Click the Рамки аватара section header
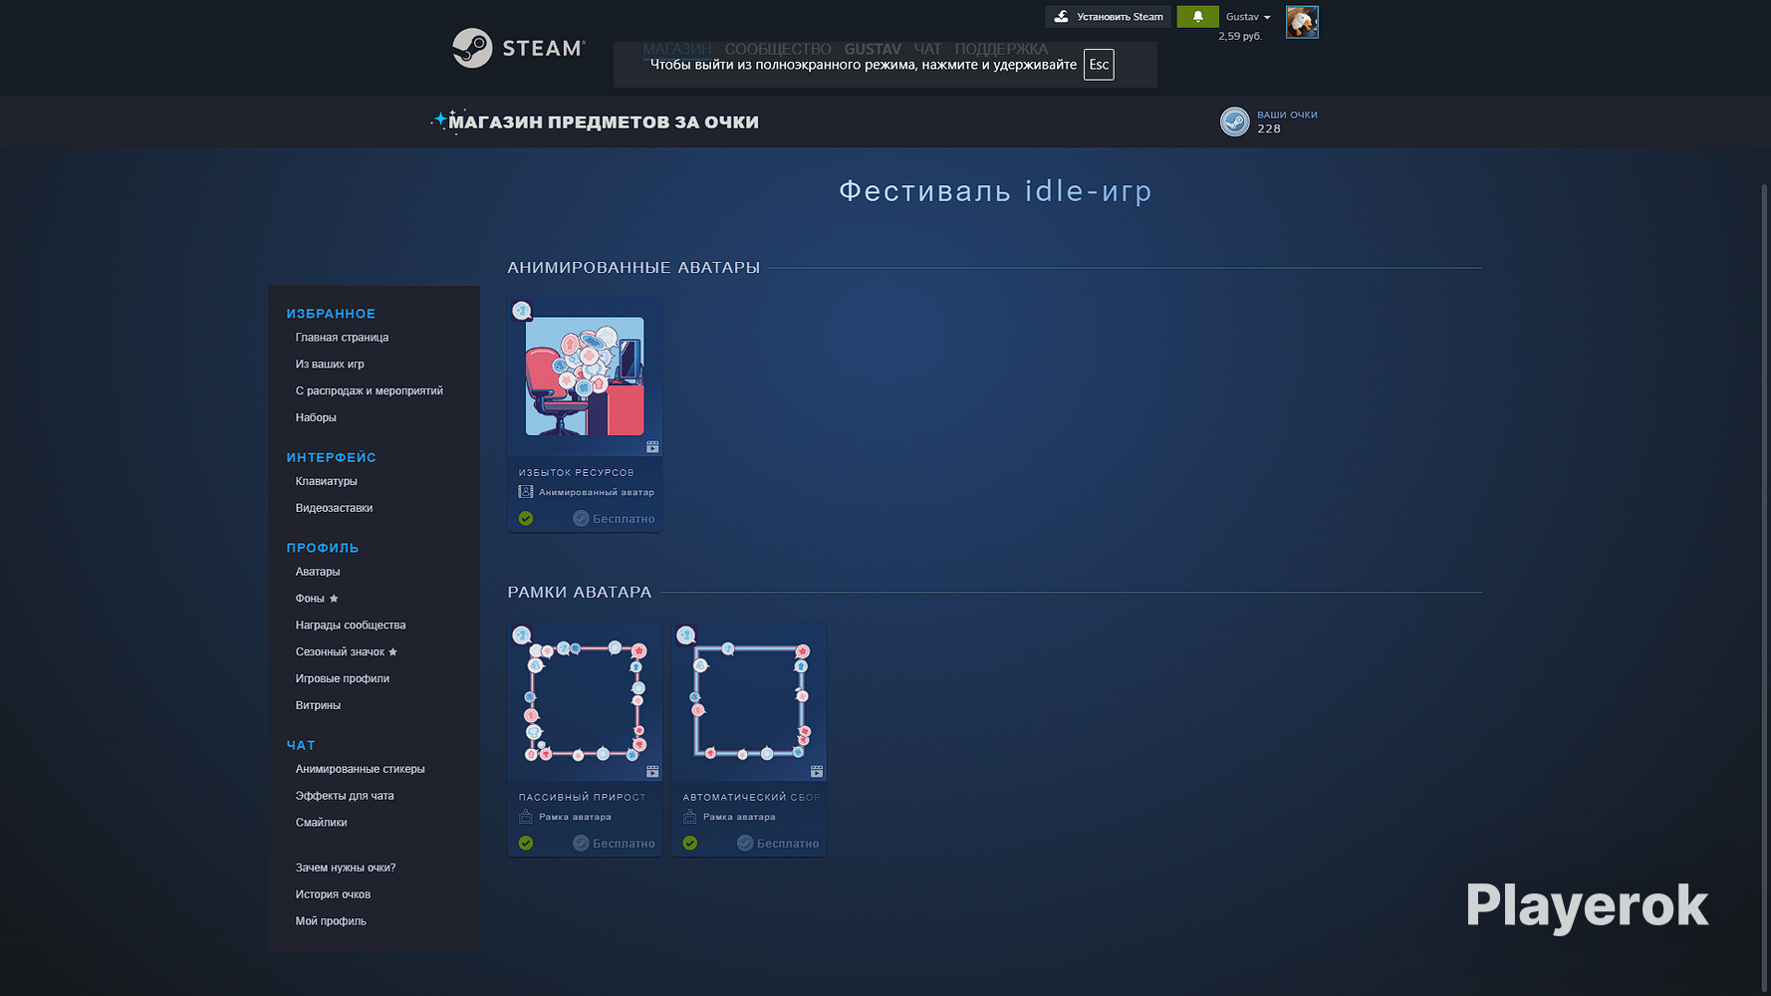 coord(579,593)
